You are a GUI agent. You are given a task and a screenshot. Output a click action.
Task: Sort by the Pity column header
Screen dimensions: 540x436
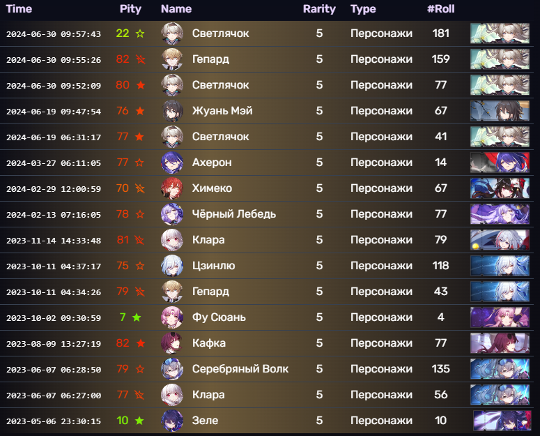pyautogui.click(x=130, y=9)
